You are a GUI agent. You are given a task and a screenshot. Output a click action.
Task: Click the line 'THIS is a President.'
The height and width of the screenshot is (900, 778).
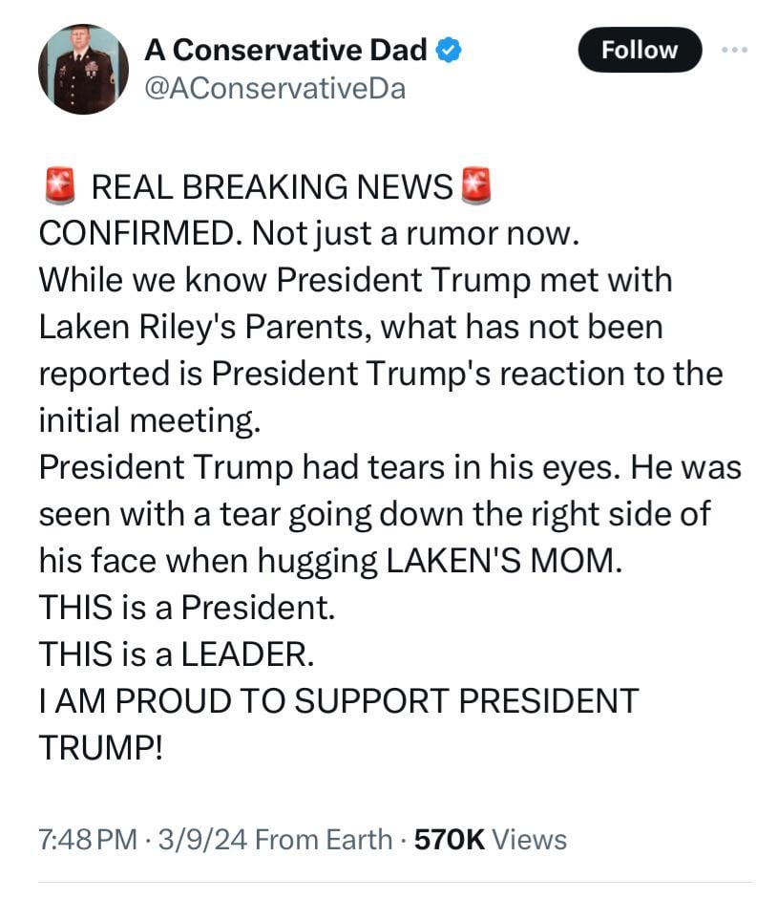(x=186, y=608)
